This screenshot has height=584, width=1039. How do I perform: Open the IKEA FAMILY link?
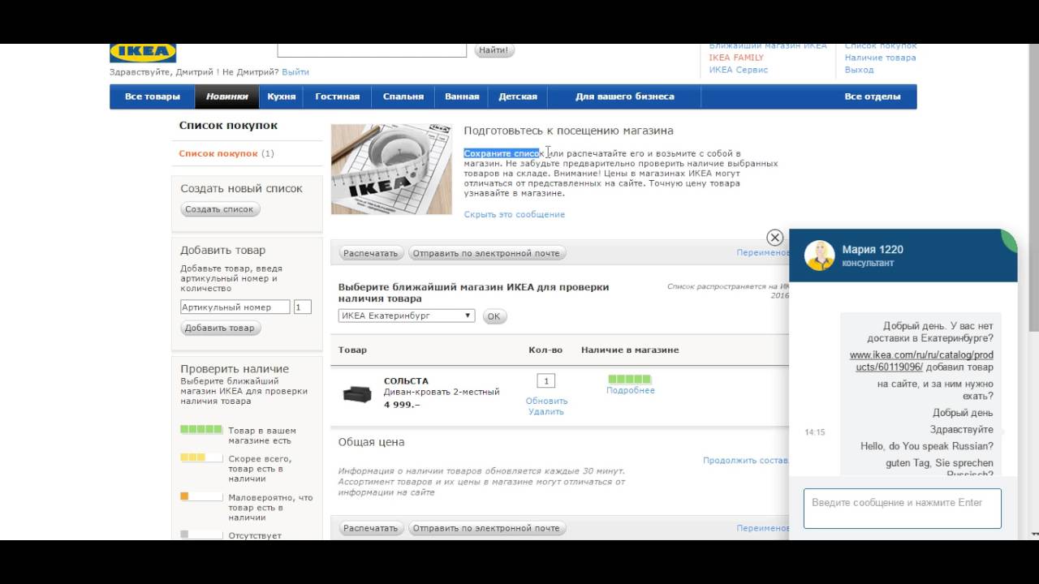click(x=736, y=58)
